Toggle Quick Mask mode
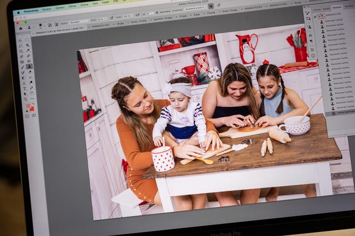Viewport: 355px width, 236px height. point(27,116)
